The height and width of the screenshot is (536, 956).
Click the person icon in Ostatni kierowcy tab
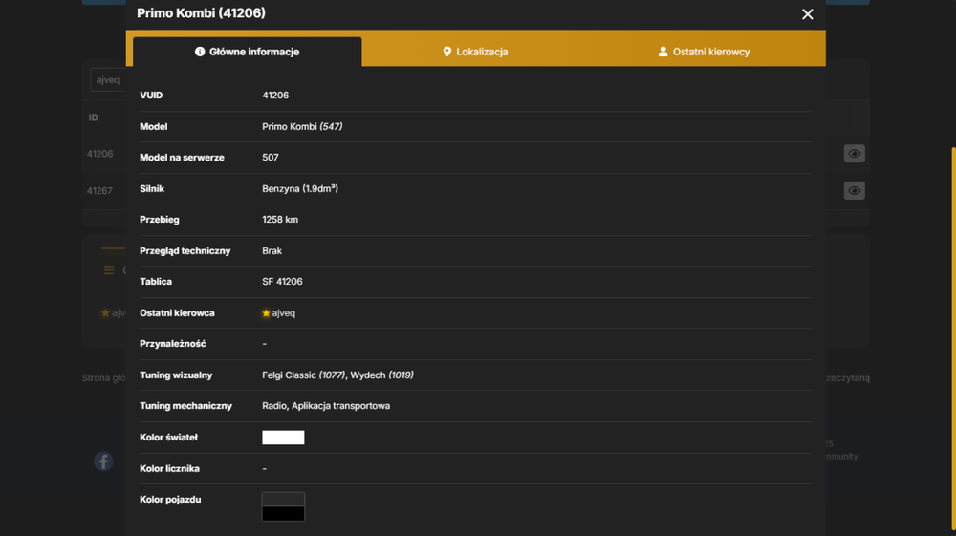tap(663, 52)
